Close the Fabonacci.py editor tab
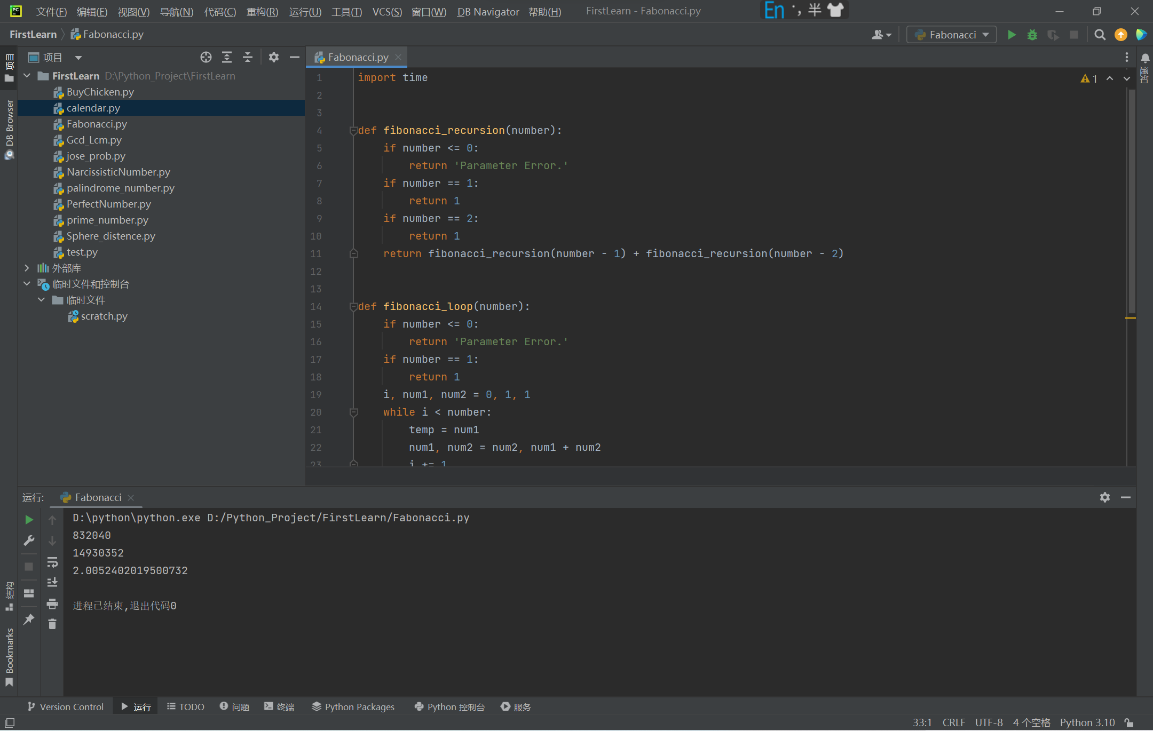The width and height of the screenshot is (1153, 731). pos(398,57)
